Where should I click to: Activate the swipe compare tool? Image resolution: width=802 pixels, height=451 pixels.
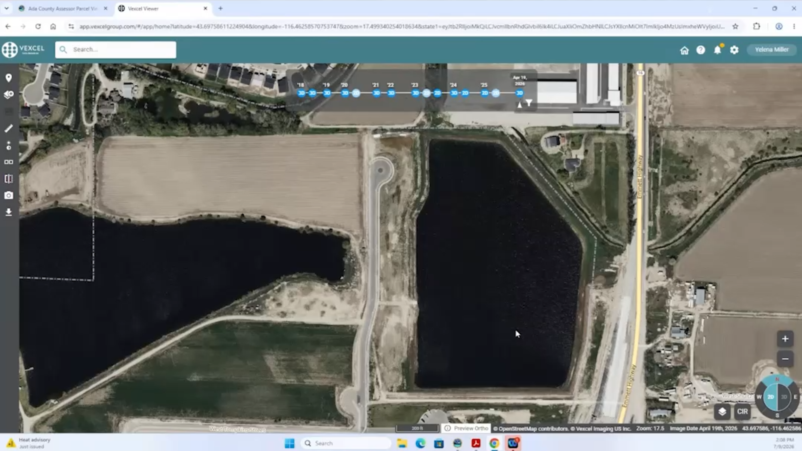(9, 179)
